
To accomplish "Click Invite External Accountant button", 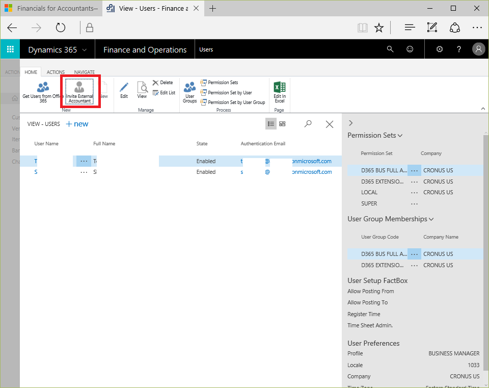I will pos(79,91).
